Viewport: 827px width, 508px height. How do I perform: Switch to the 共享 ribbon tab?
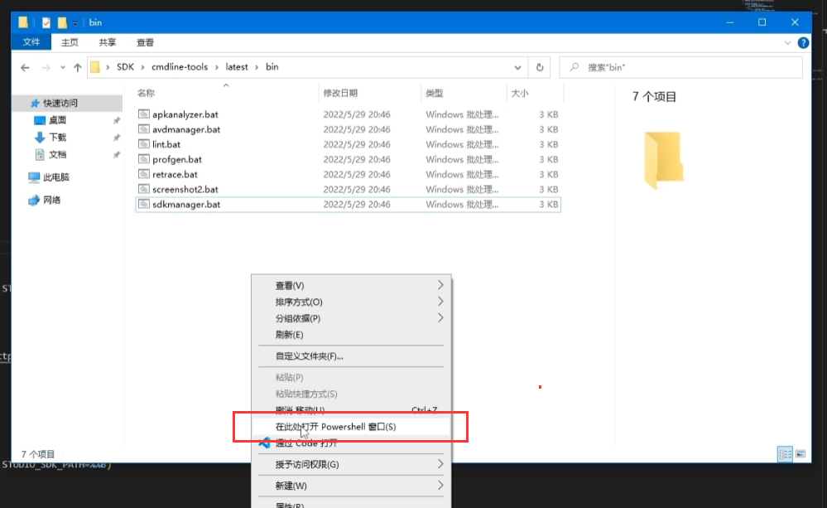(x=107, y=42)
